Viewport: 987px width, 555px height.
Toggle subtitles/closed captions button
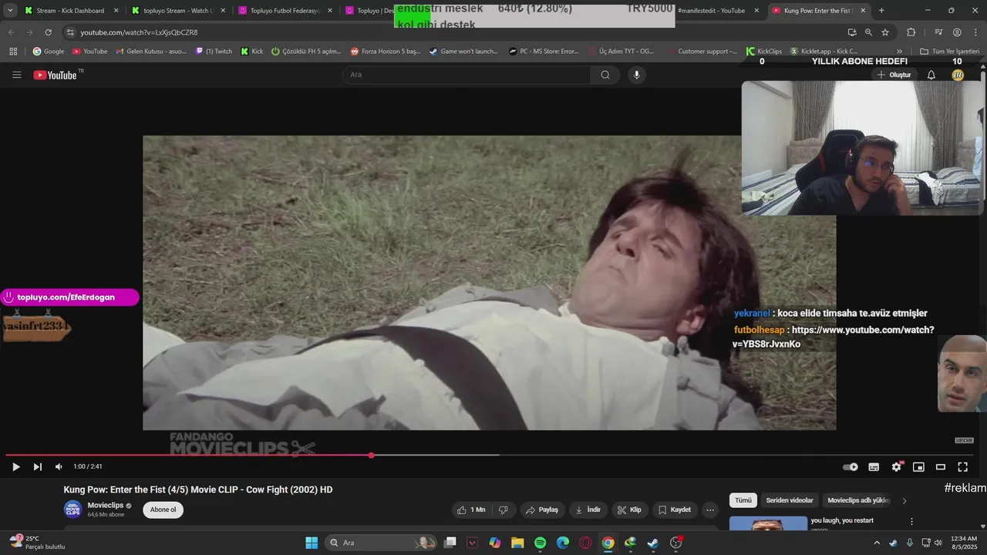874,466
